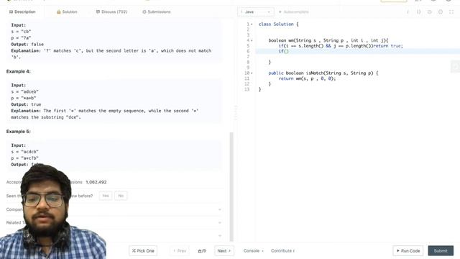Open the Java language dropdown
The width and height of the screenshot is (460, 259).
[x=256, y=12]
